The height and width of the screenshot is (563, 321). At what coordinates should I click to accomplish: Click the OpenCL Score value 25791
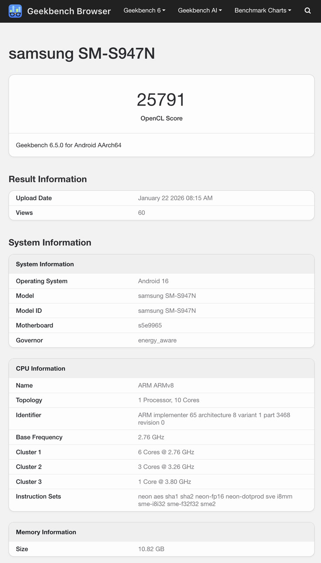pos(161,99)
